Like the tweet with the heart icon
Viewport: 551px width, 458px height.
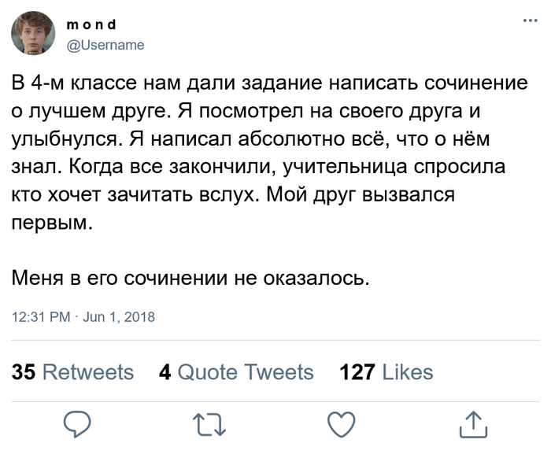coord(341,424)
